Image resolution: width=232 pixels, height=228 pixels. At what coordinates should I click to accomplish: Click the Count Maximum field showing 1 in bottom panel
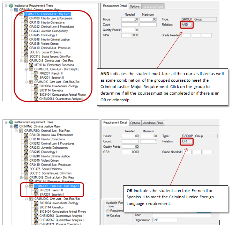point(149,141)
